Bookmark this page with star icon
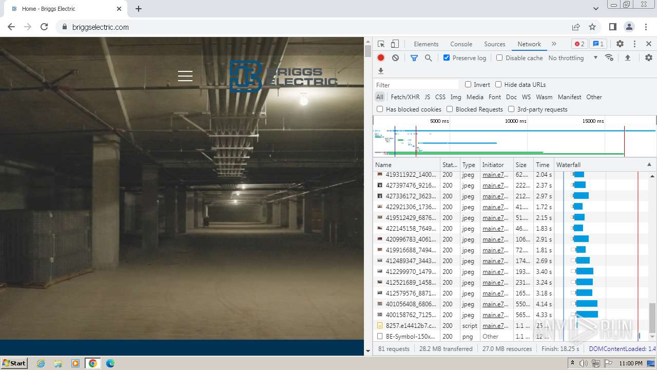Image resolution: width=657 pixels, height=370 pixels. pos(592,27)
